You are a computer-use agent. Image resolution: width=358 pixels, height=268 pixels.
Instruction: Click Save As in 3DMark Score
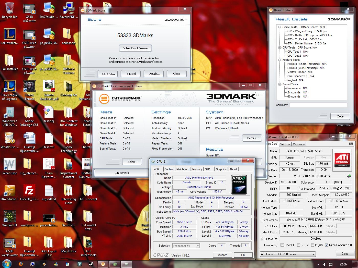coord(108,74)
